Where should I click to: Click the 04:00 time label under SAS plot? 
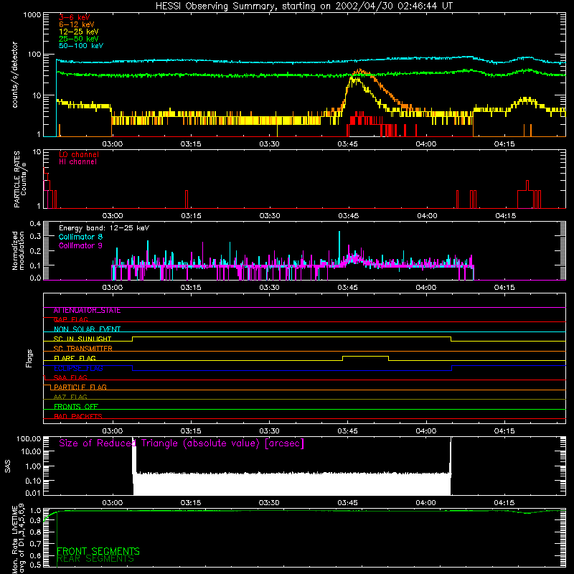425,503
